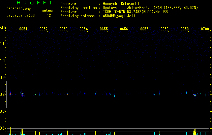Image resolution: width=212 pixels, height=135 pixels.
Task: Click the meteor count 12
Action: 49,16
